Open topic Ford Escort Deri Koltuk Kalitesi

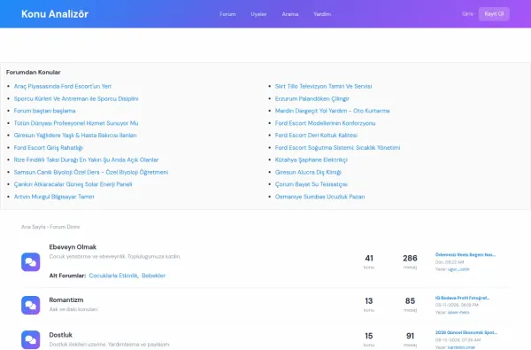click(x=316, y=136)
